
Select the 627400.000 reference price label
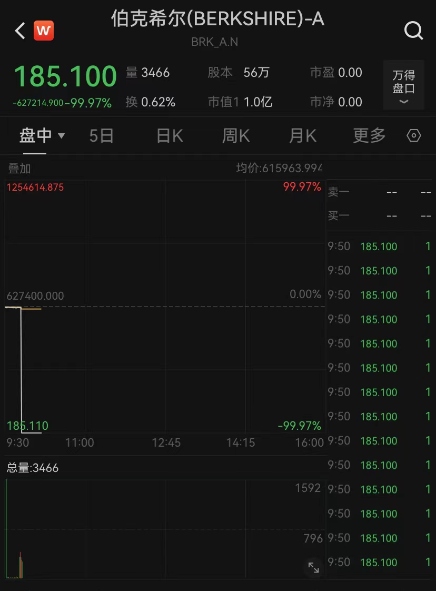click(x=35, y=296)
